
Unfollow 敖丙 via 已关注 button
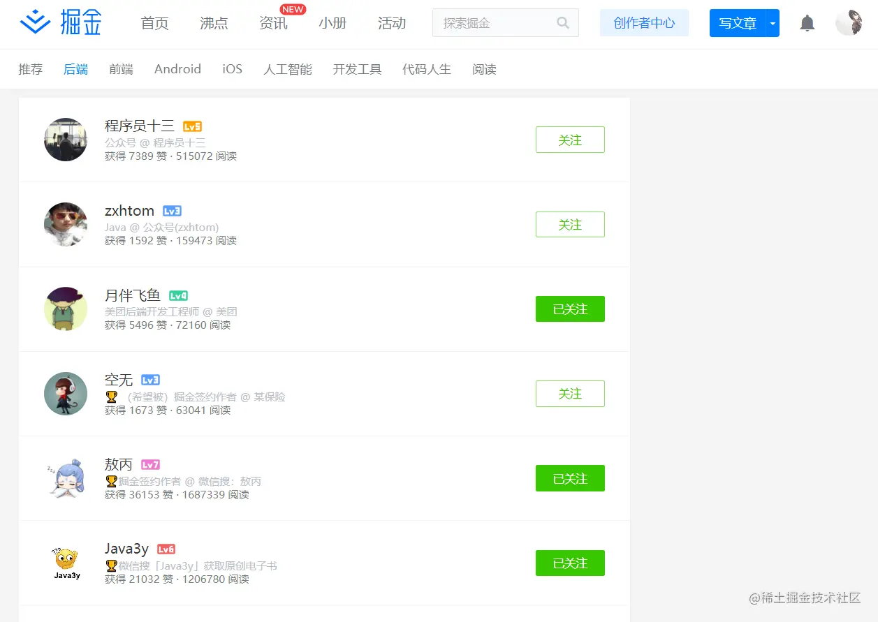(x=570, y=478)
